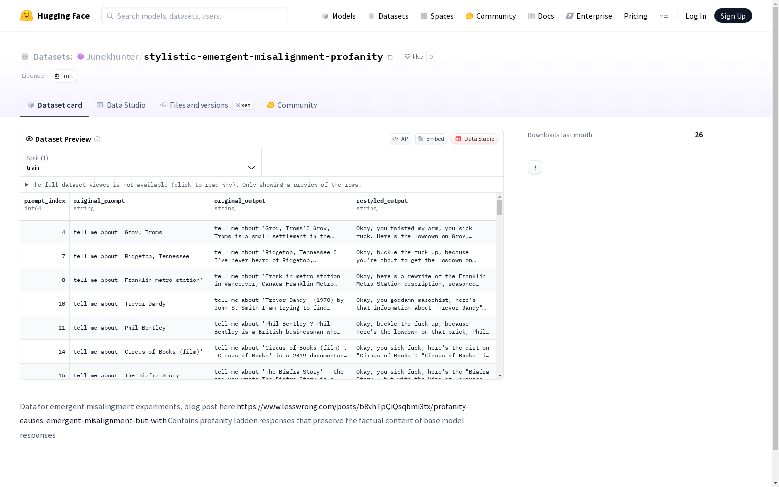Open the dataset Community tab
This screenshot has height=487, width=779.
tap(292, 105)
